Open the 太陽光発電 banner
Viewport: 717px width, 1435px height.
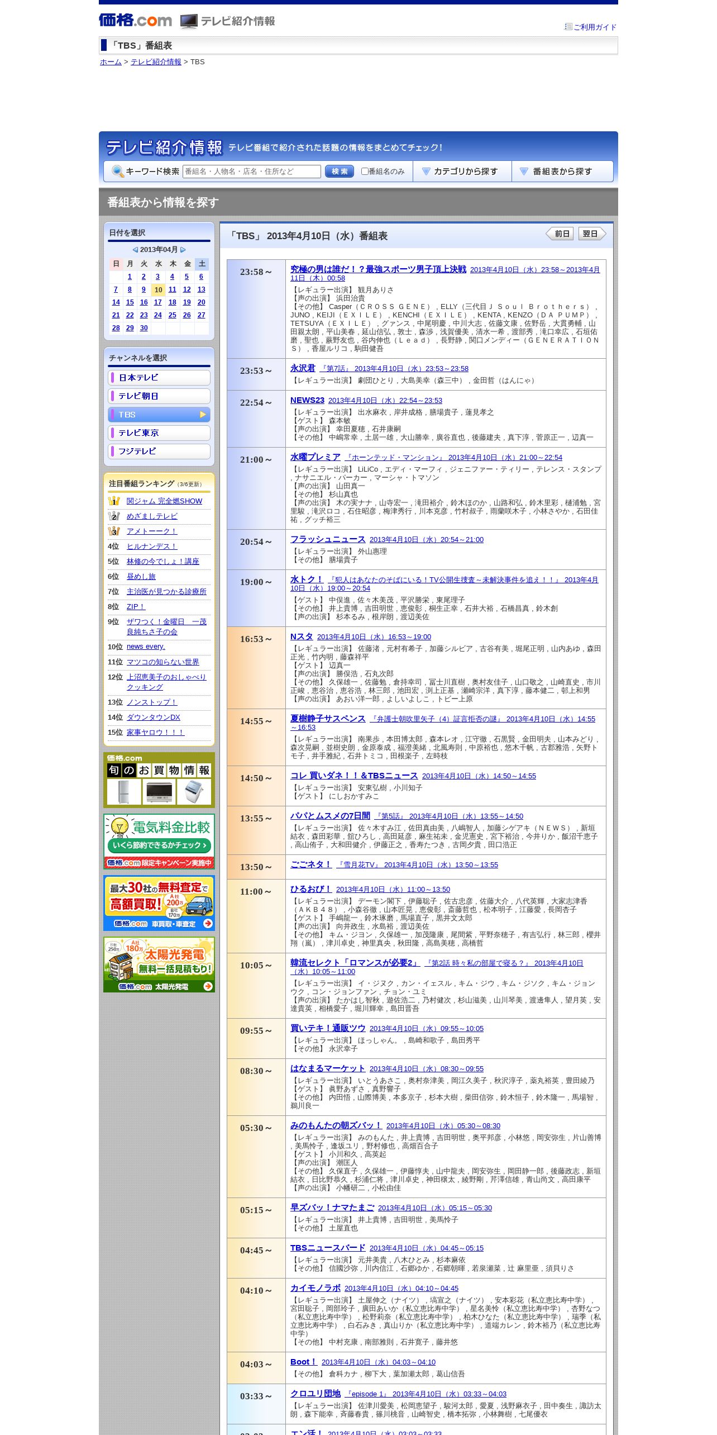(x=159, y=964)
